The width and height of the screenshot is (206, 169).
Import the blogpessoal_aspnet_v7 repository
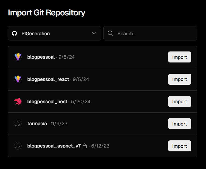pos(179,146)
